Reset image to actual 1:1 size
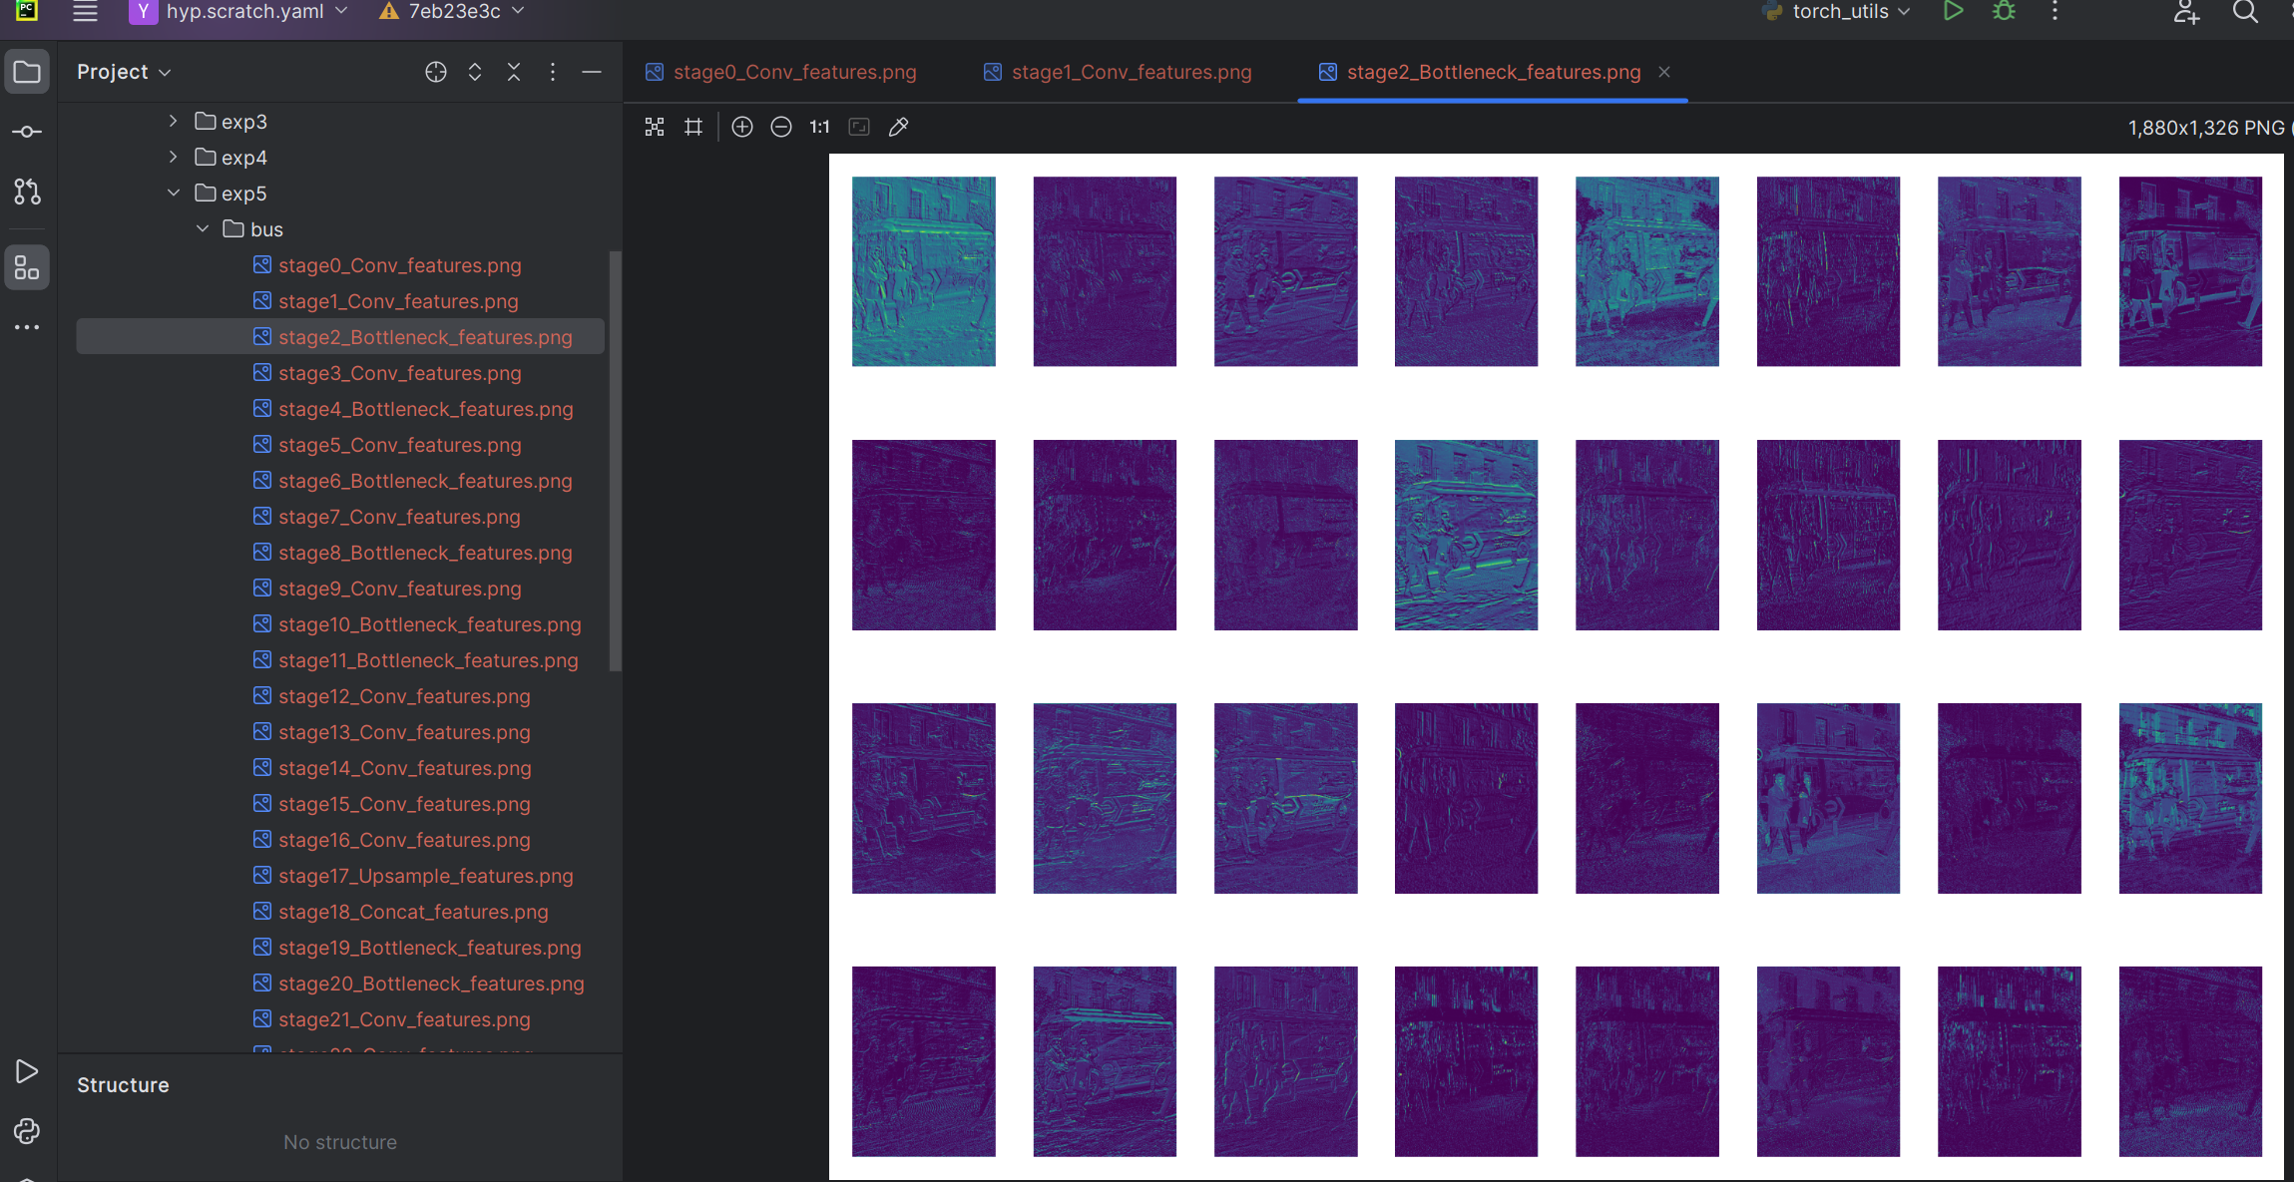This screenshot has width=2294, height=1182. click(x=819, y=127)
